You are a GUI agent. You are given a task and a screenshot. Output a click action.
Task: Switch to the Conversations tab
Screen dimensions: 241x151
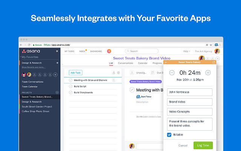point(125,63)
